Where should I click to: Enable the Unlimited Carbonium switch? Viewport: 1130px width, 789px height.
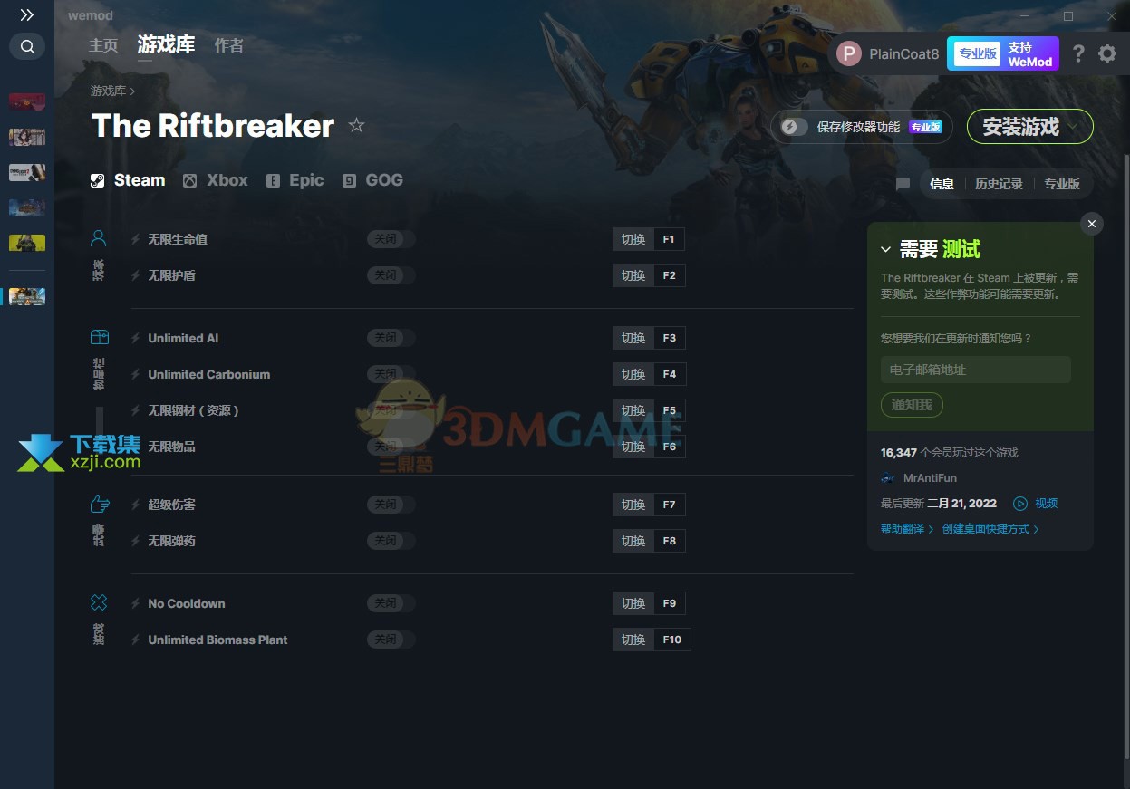391,374
